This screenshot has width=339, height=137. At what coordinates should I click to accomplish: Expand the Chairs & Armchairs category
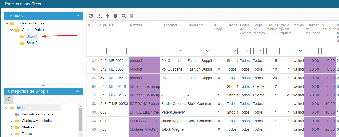[x=11, y=121]
